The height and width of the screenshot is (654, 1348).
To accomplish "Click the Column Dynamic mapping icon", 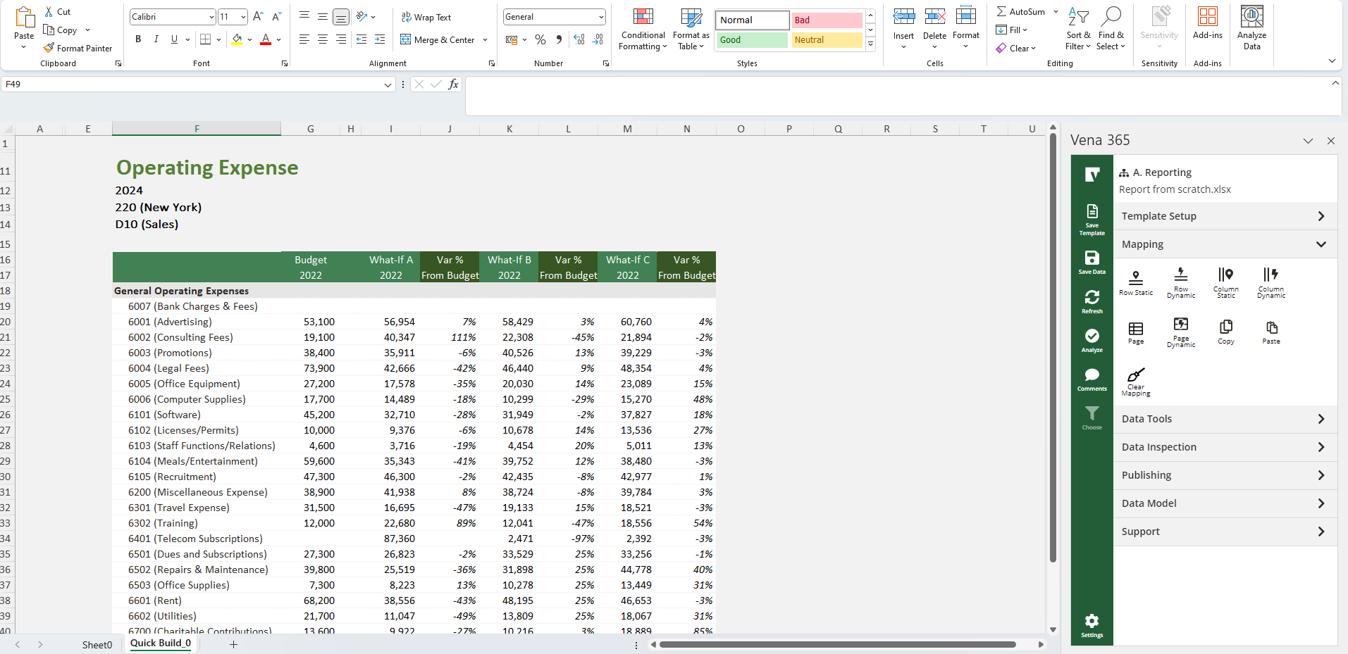I will pos(1270,282).
